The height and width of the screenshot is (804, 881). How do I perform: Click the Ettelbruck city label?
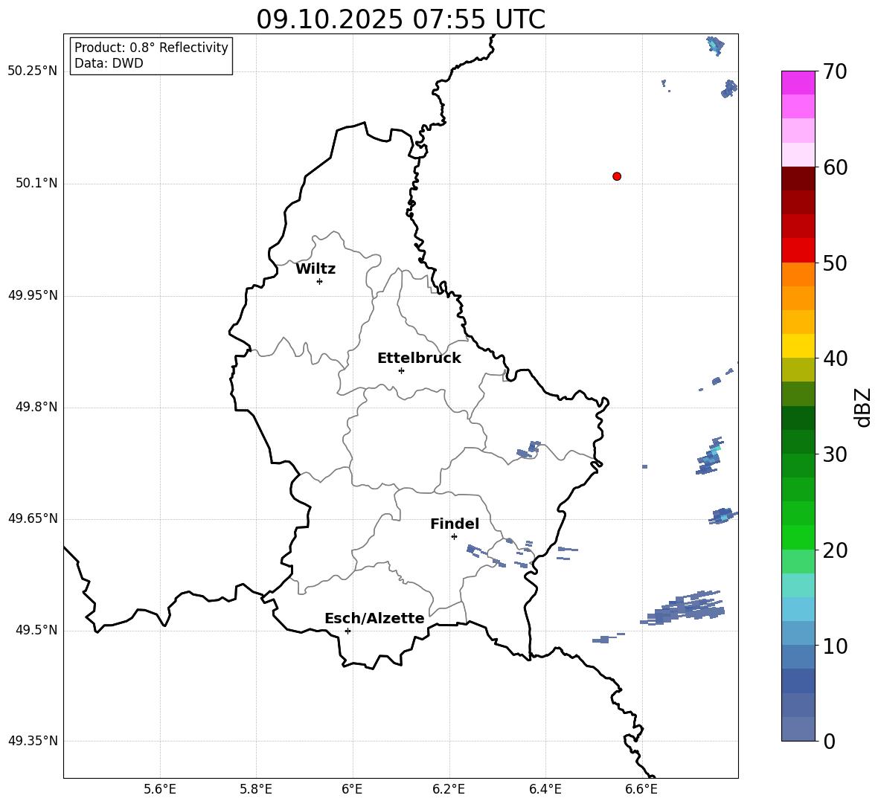(419, 358)
